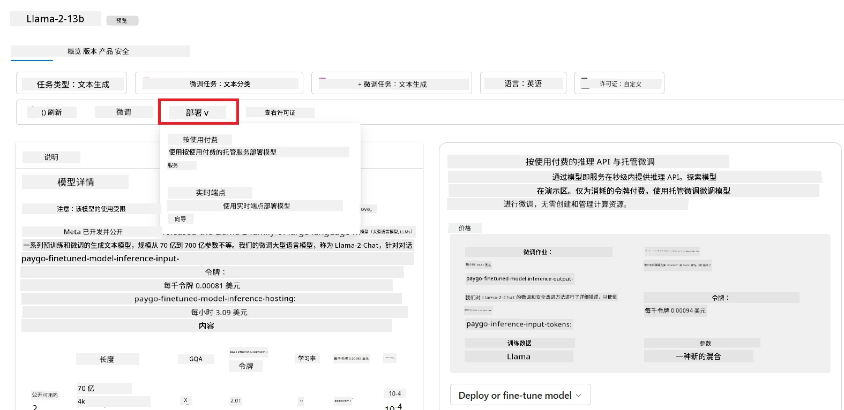Click the paygo-finetuned-model-inference-input- line

pos(100,259)
